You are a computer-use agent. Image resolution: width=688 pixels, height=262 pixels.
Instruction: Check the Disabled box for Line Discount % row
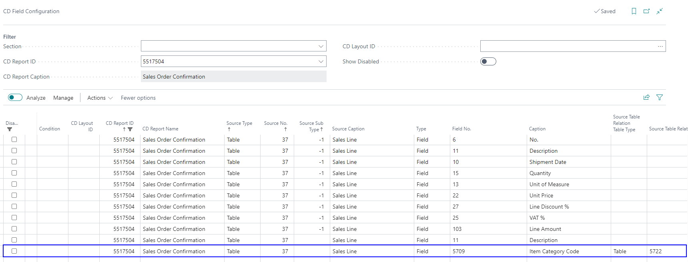pyautogui.click(x=14, y=207)
